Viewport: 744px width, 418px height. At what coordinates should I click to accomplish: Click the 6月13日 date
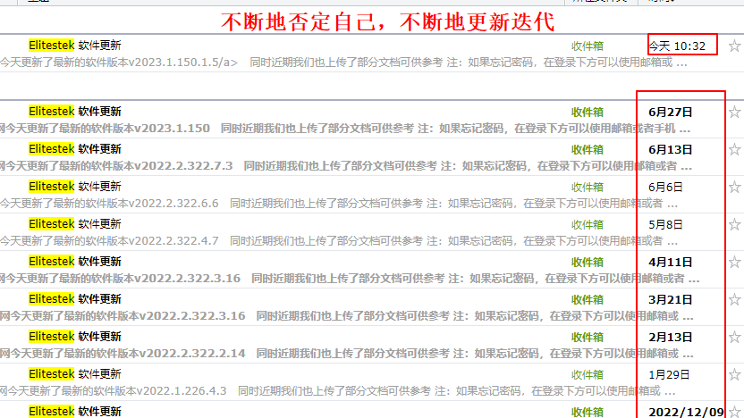(x=671, y=149)
